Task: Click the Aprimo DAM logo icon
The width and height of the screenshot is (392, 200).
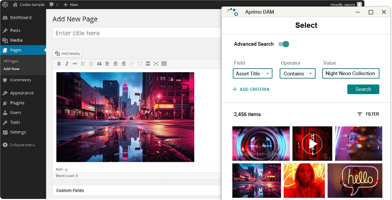Action: tap(232, 12)
